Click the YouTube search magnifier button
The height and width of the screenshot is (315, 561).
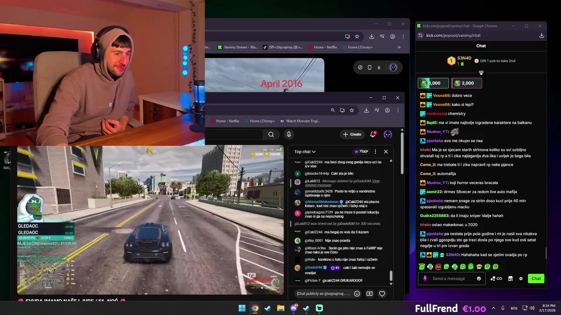coord(271,134)
